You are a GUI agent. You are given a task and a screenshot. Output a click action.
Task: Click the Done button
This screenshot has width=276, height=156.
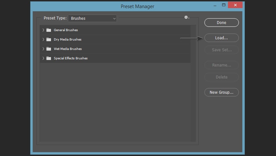[221, 22]
